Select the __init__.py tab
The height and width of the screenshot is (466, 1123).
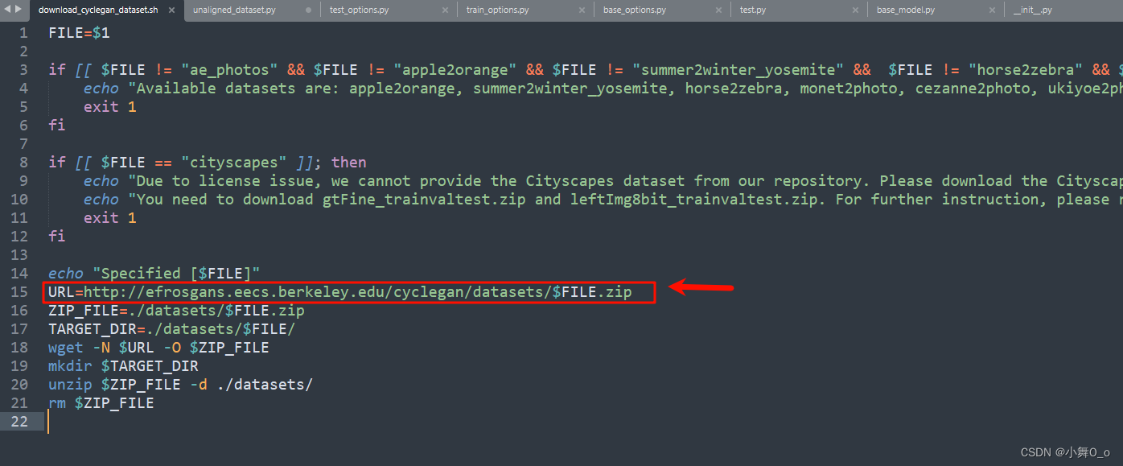[1032, 10]
